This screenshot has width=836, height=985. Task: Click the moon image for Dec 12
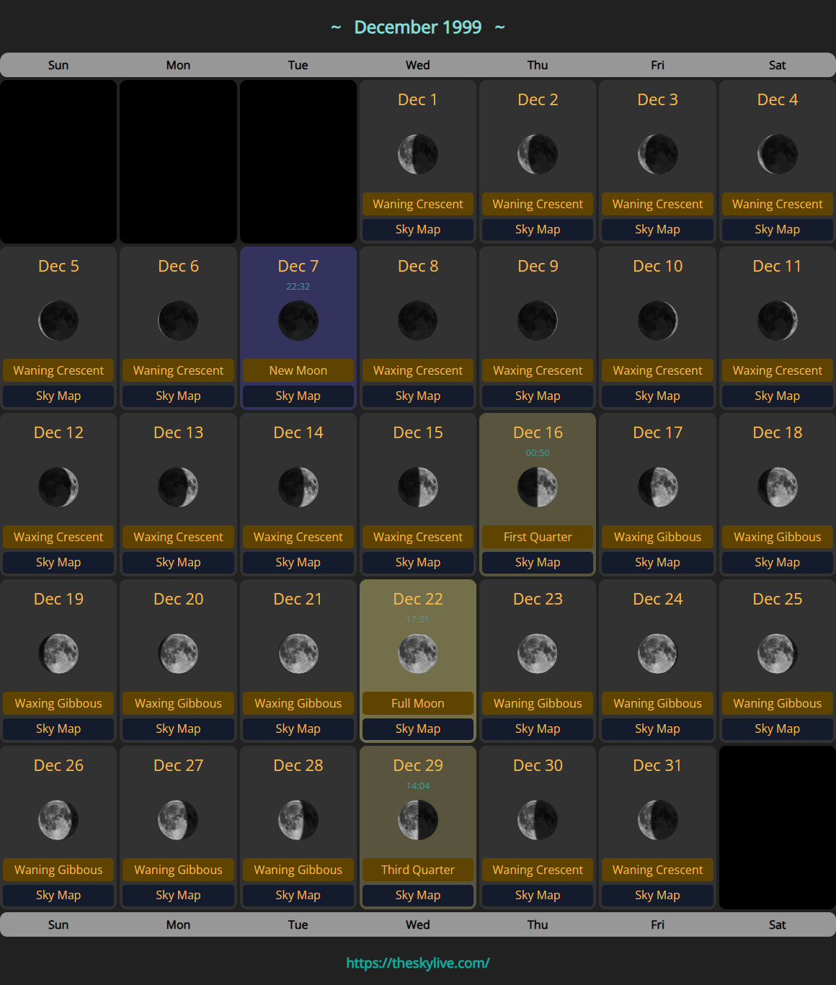[58, 487]
